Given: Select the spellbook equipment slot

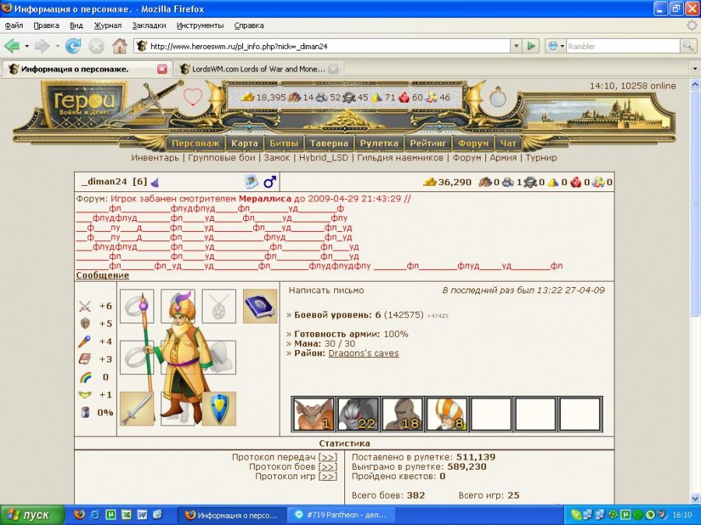Looking at the screenshot, I should (259, 306).
